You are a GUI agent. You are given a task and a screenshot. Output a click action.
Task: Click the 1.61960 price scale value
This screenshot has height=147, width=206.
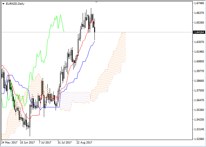[199, 51]
